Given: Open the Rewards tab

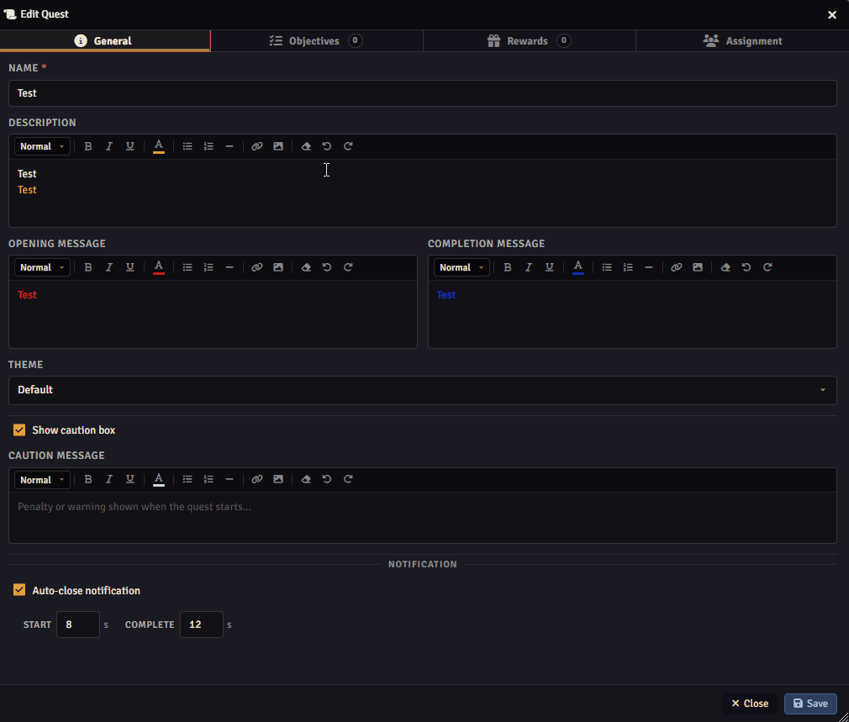Looking at the screenshot, I should (529, 40).
